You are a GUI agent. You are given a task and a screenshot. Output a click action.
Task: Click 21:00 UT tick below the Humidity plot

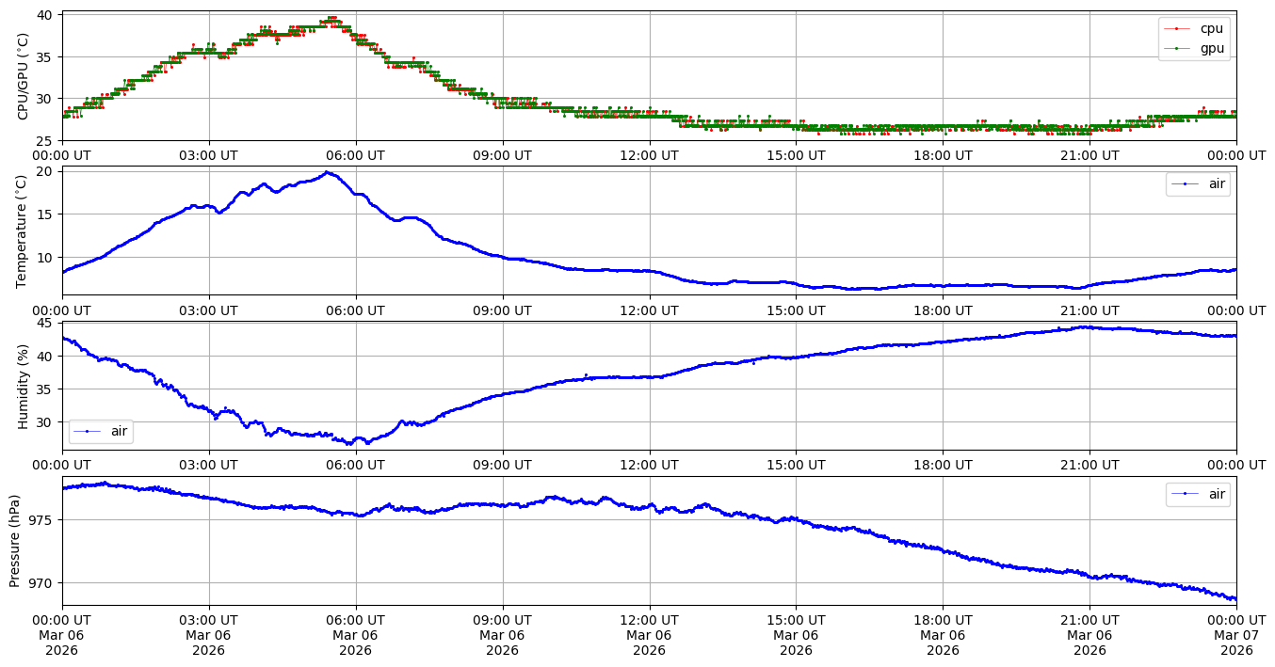click(1089, 465)
